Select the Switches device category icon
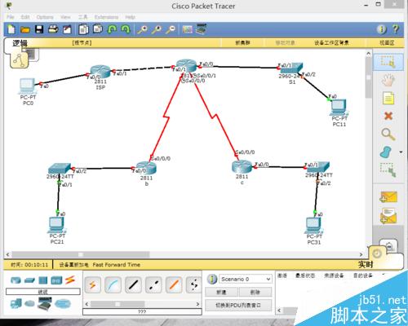 click(29, 280)
